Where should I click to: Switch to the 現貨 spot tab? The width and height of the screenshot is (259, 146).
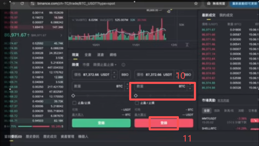[75, 55]
